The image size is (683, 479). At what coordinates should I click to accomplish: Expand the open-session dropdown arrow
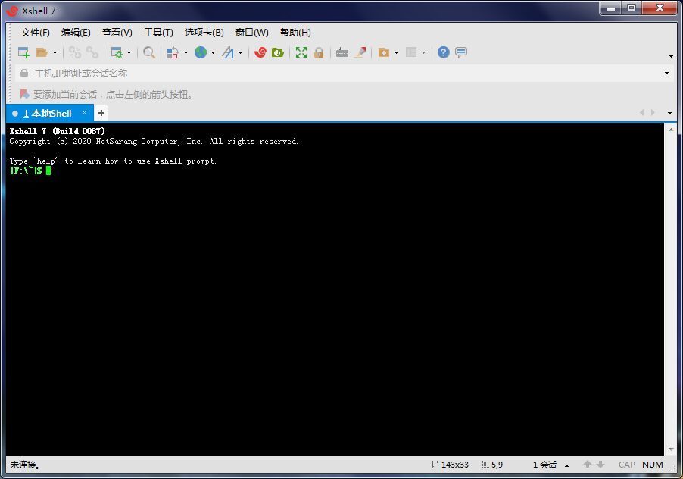pyautogui.click(x=55, y=53)
